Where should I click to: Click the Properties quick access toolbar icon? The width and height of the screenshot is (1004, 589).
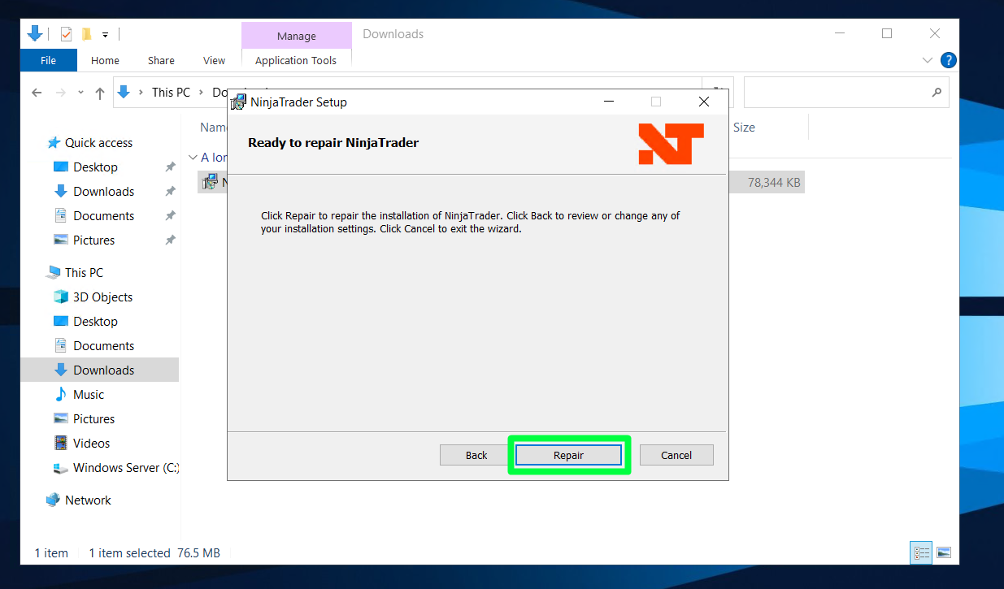66,34
